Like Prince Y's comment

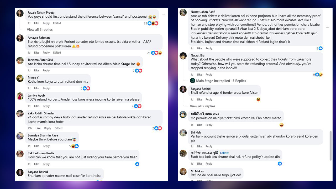36,88
